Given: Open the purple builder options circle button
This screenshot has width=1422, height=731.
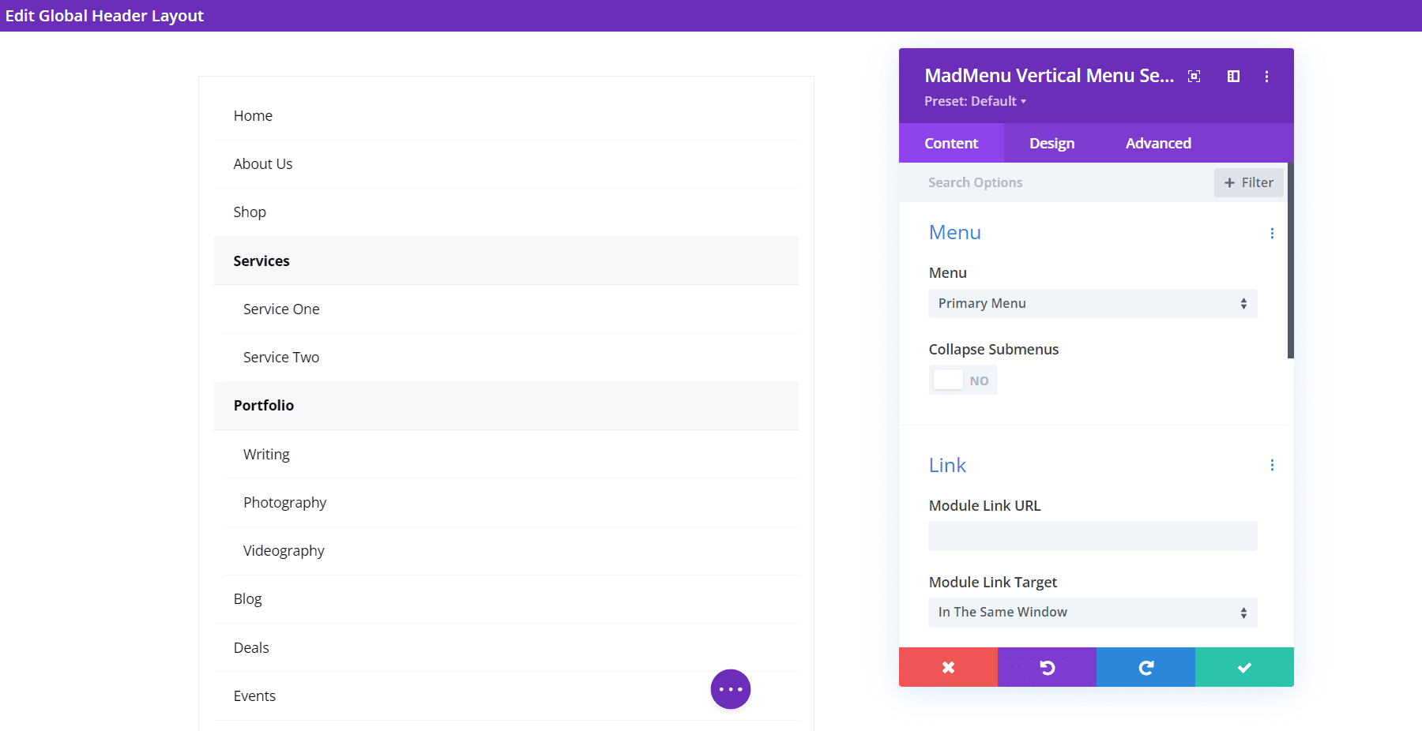Looking at the screenshot, I should (x=731, y=689).
